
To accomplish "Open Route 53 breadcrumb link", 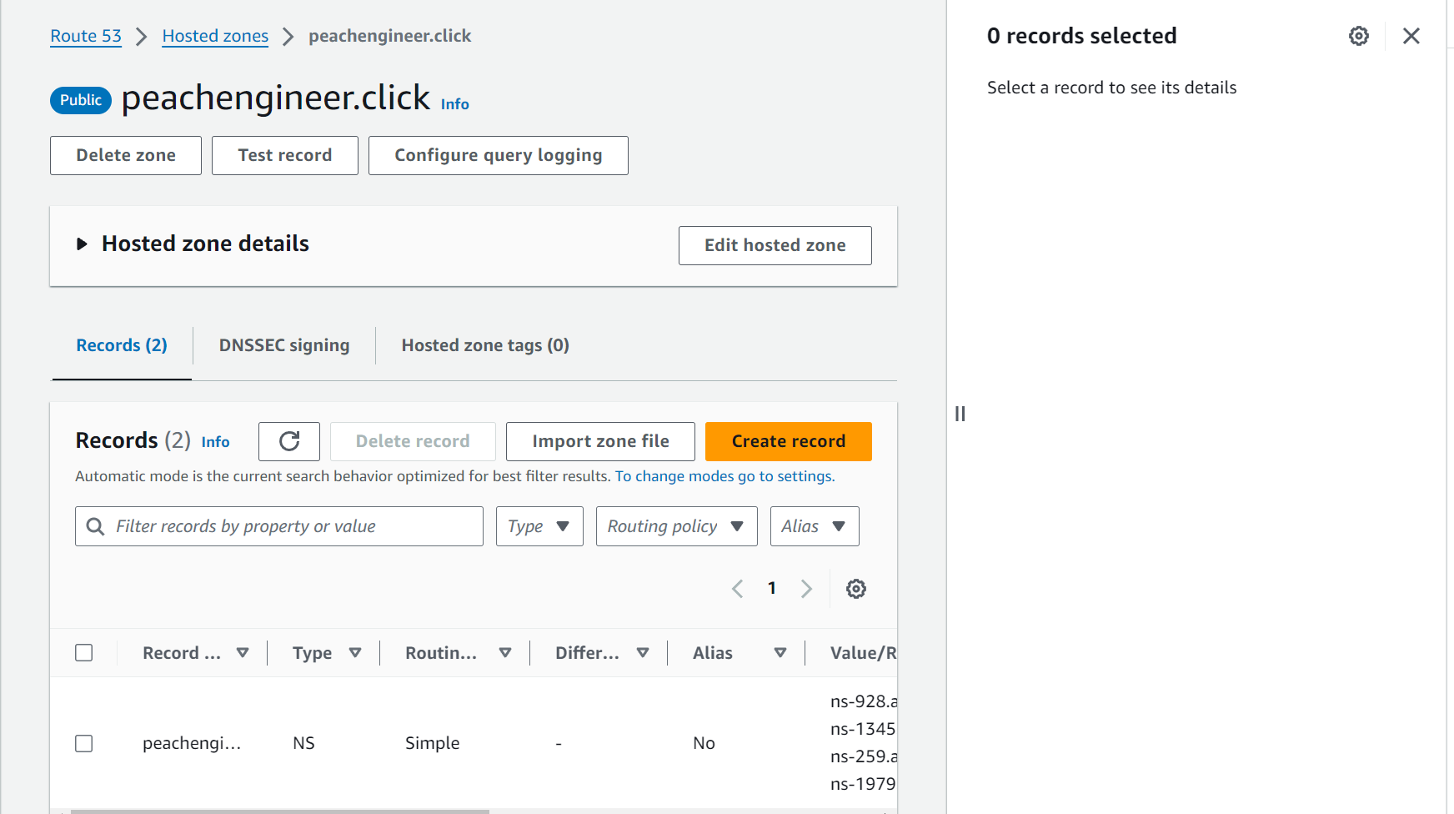I will pos(86,36).
